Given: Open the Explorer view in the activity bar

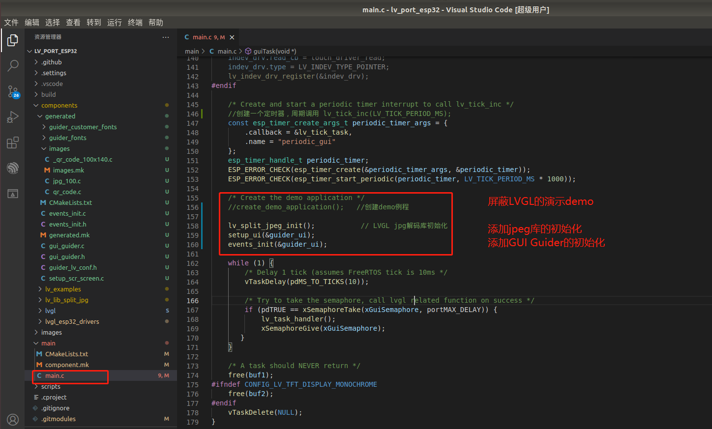Looking at the screenshot, I should 12,40.
